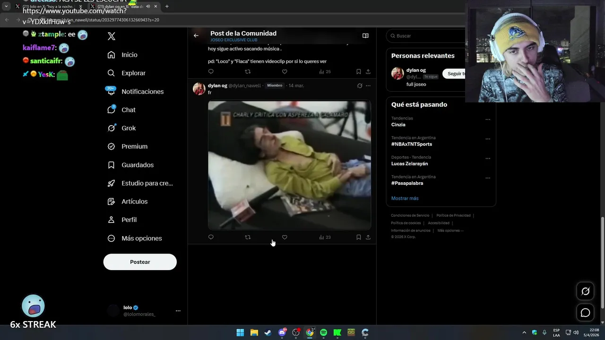Open more options for the Lucas Zelarayán trend

point(488,159)
